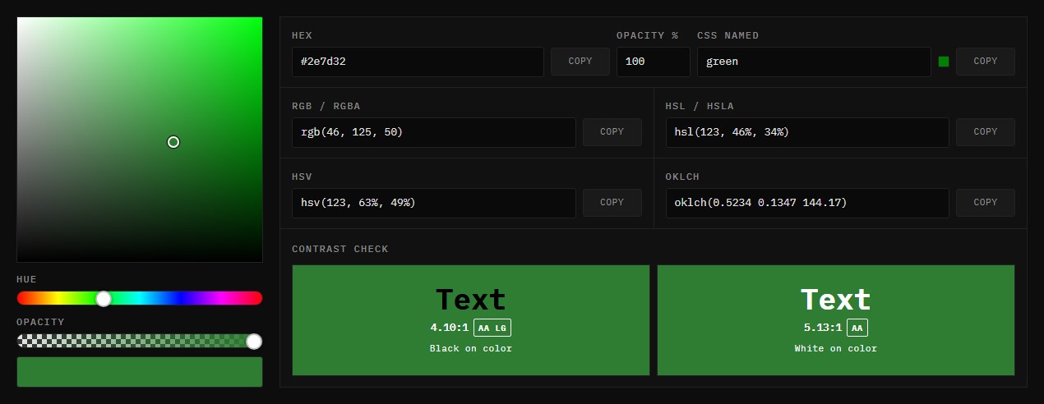Click the HUE label

coord(26,279)
